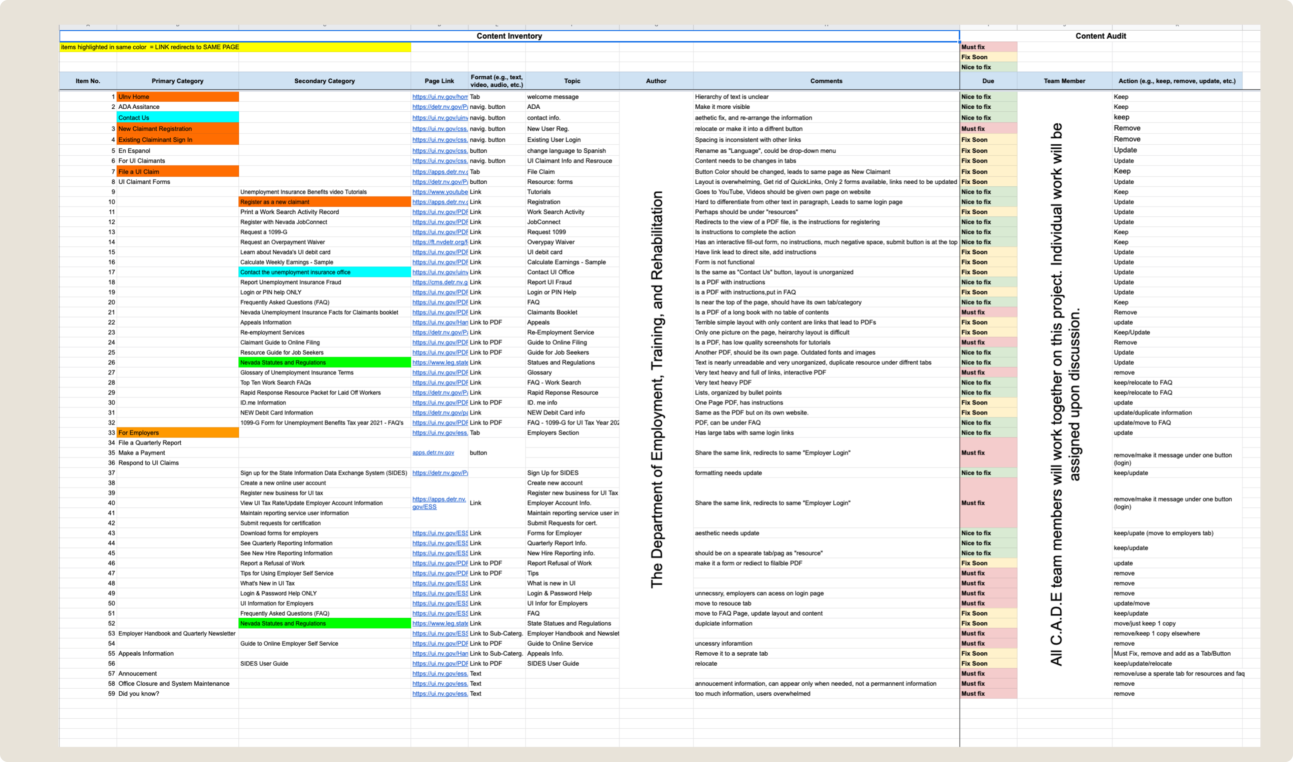Click the orange 'For Employers' cell
1293x762 pixels.
point(177,433)
